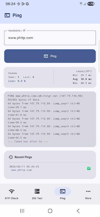This screenshot has height=217, width=100.
Task: Tap the terminal icon in Ping header
Action: point(7,15)
